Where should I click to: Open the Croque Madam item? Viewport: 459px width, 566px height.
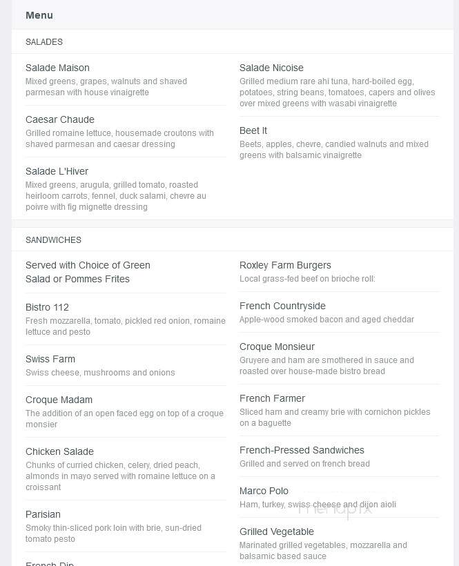59,400
